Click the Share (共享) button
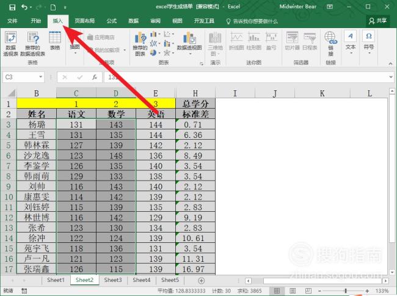 tap(377, 21)
